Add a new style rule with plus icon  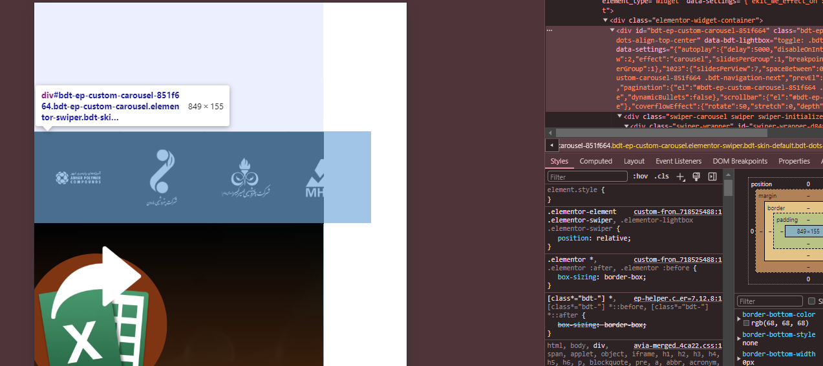click(x=680, y=177)
